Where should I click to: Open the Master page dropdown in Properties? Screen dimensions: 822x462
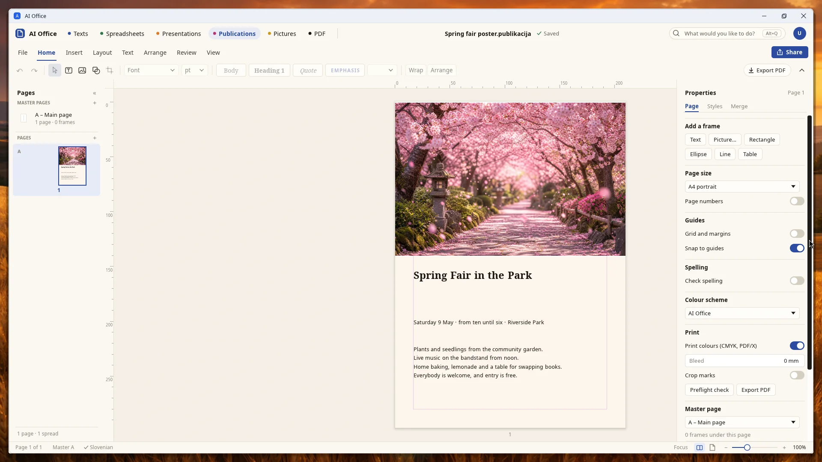click(x=742, y=423)
